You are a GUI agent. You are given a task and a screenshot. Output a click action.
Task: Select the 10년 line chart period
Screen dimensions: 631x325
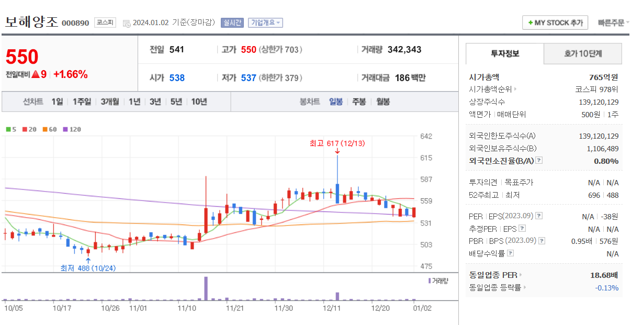click(x=199, y=102)
